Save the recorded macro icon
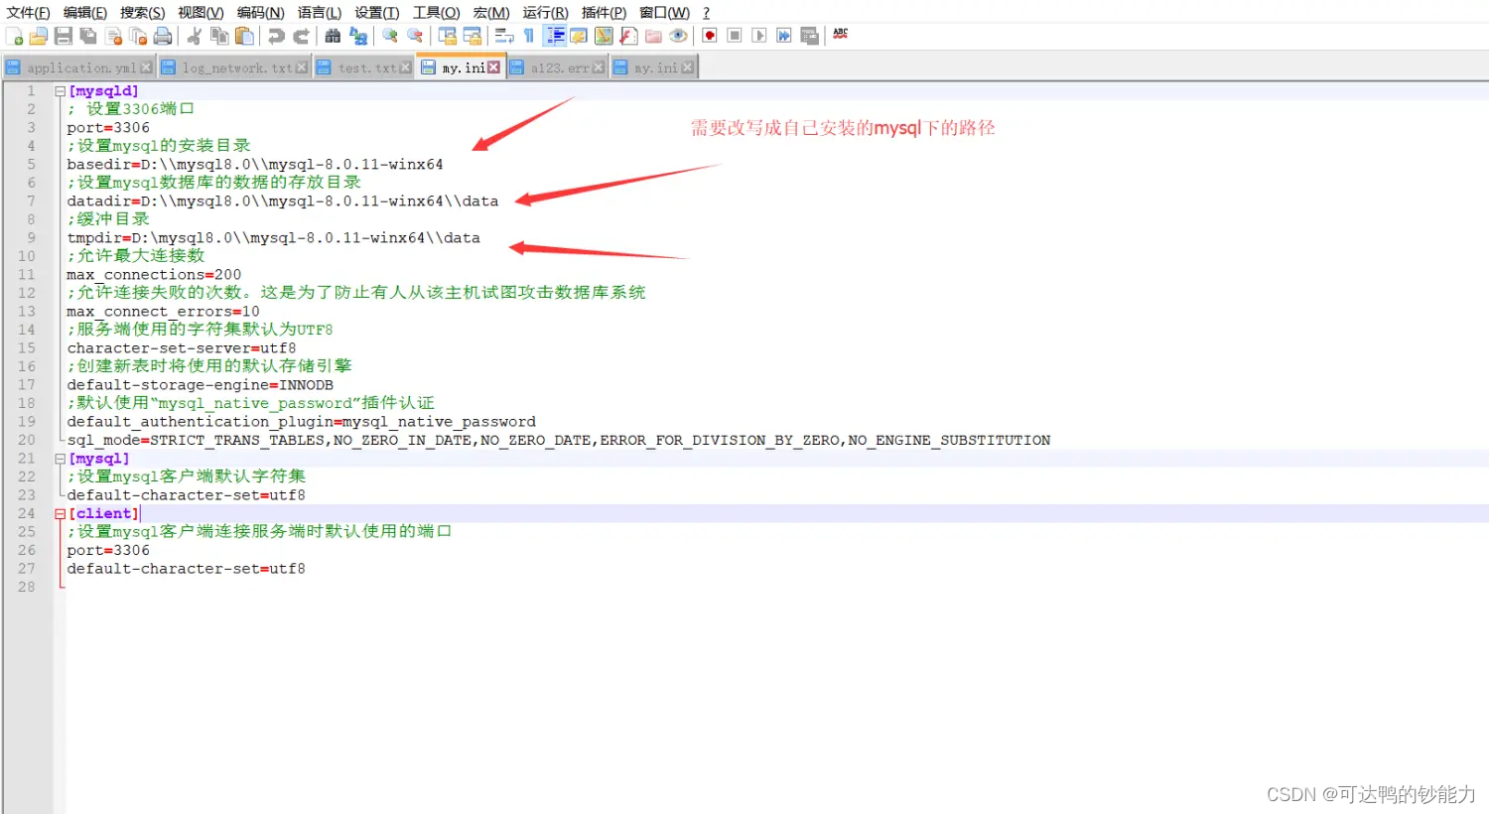Screen dimensions: 1489x814 point(809,36)
